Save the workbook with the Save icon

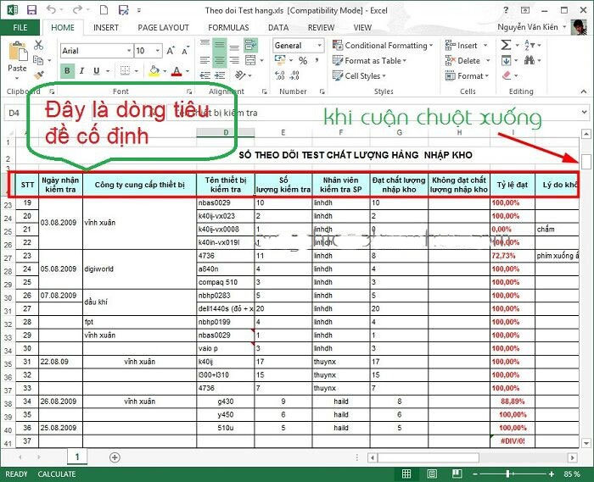tap(32, 10)
